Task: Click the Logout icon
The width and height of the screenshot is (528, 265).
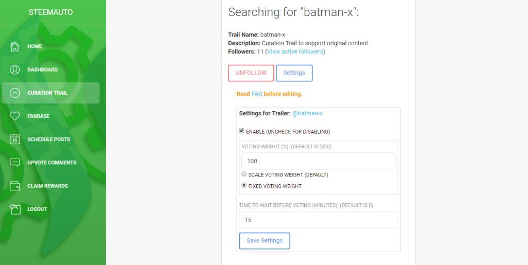Action: pyautogui.click(x=15, y=209)
